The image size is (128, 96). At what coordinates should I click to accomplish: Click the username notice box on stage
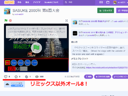point(36,32)
